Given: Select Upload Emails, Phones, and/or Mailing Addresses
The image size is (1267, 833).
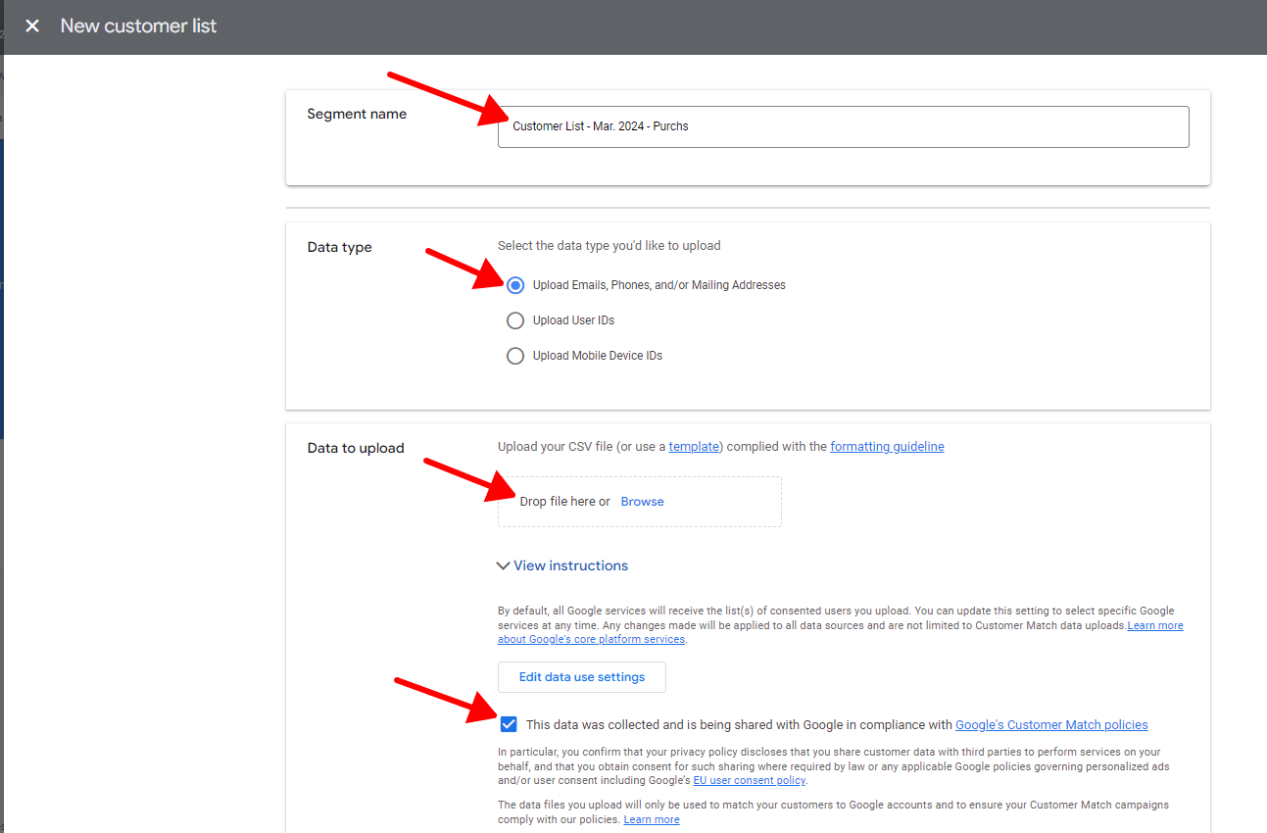Looking at the screenshot, I should (515, 285).
